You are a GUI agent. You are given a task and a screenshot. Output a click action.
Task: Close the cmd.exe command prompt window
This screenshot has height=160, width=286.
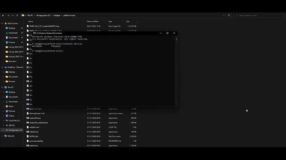(x=174, y=33)
